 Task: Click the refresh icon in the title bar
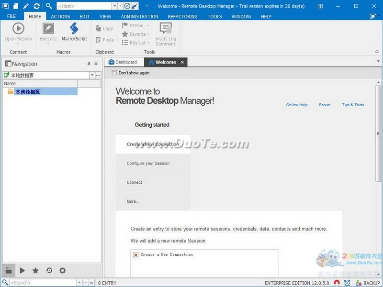37,6
